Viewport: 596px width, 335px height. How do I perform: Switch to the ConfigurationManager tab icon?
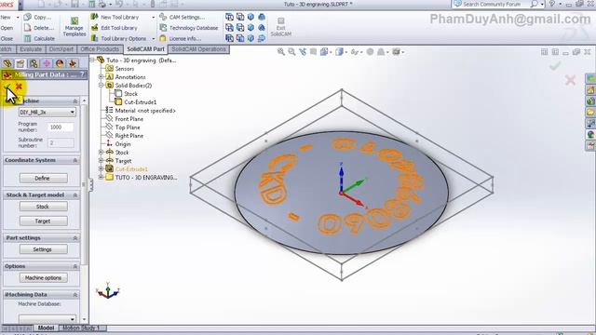(34, 63)
